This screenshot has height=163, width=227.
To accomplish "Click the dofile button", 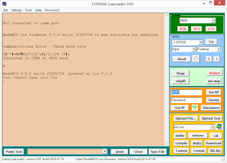I will 180,136.
